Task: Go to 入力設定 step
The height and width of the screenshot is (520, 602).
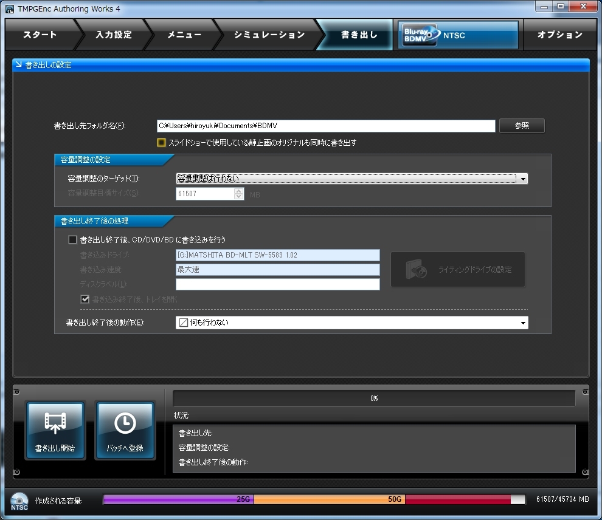Action: [114, 35]
